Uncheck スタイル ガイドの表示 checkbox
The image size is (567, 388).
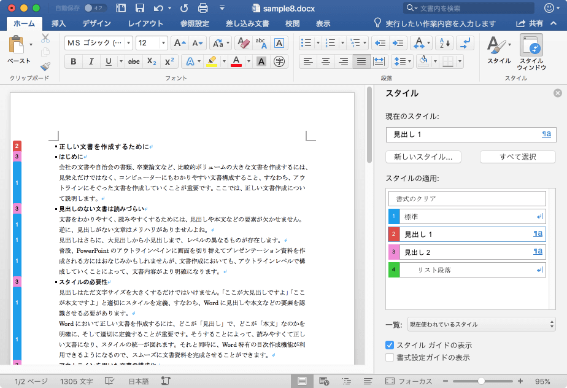(x=389, y=346)
